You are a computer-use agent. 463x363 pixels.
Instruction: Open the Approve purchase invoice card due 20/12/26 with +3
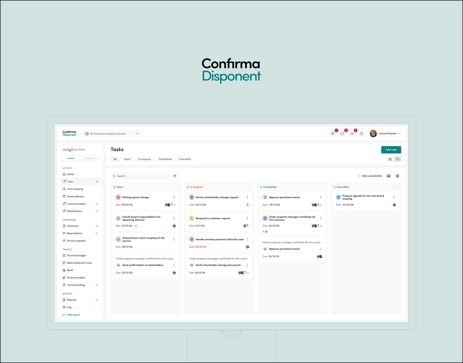point(292,201)
